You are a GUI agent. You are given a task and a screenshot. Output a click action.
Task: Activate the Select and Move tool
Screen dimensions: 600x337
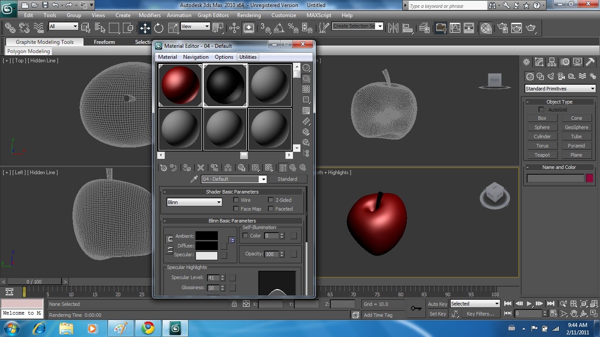click(145, 28)
